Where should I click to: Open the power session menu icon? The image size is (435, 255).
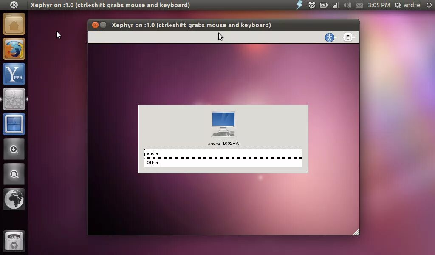point(429,5)
